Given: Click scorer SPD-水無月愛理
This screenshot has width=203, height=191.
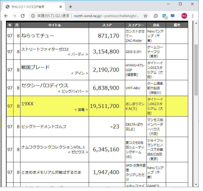Looking at the screenshot, I should [x=136, y=168].
